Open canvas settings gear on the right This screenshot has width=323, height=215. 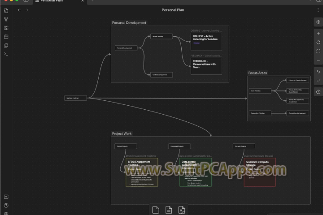click(x=318, y=22)
